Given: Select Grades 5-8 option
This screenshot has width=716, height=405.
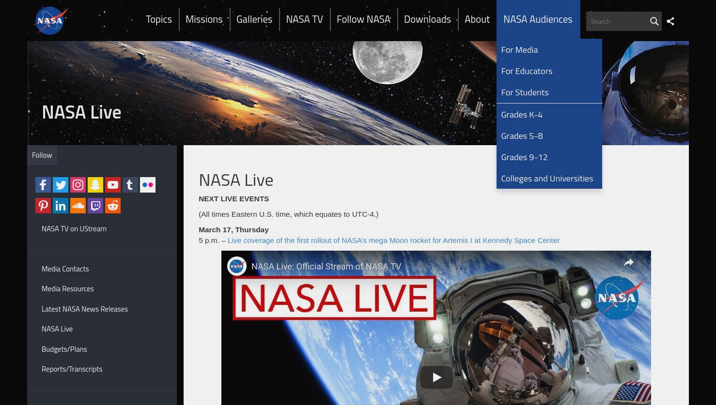Looking at the screenshot, I should coord(549,135).
